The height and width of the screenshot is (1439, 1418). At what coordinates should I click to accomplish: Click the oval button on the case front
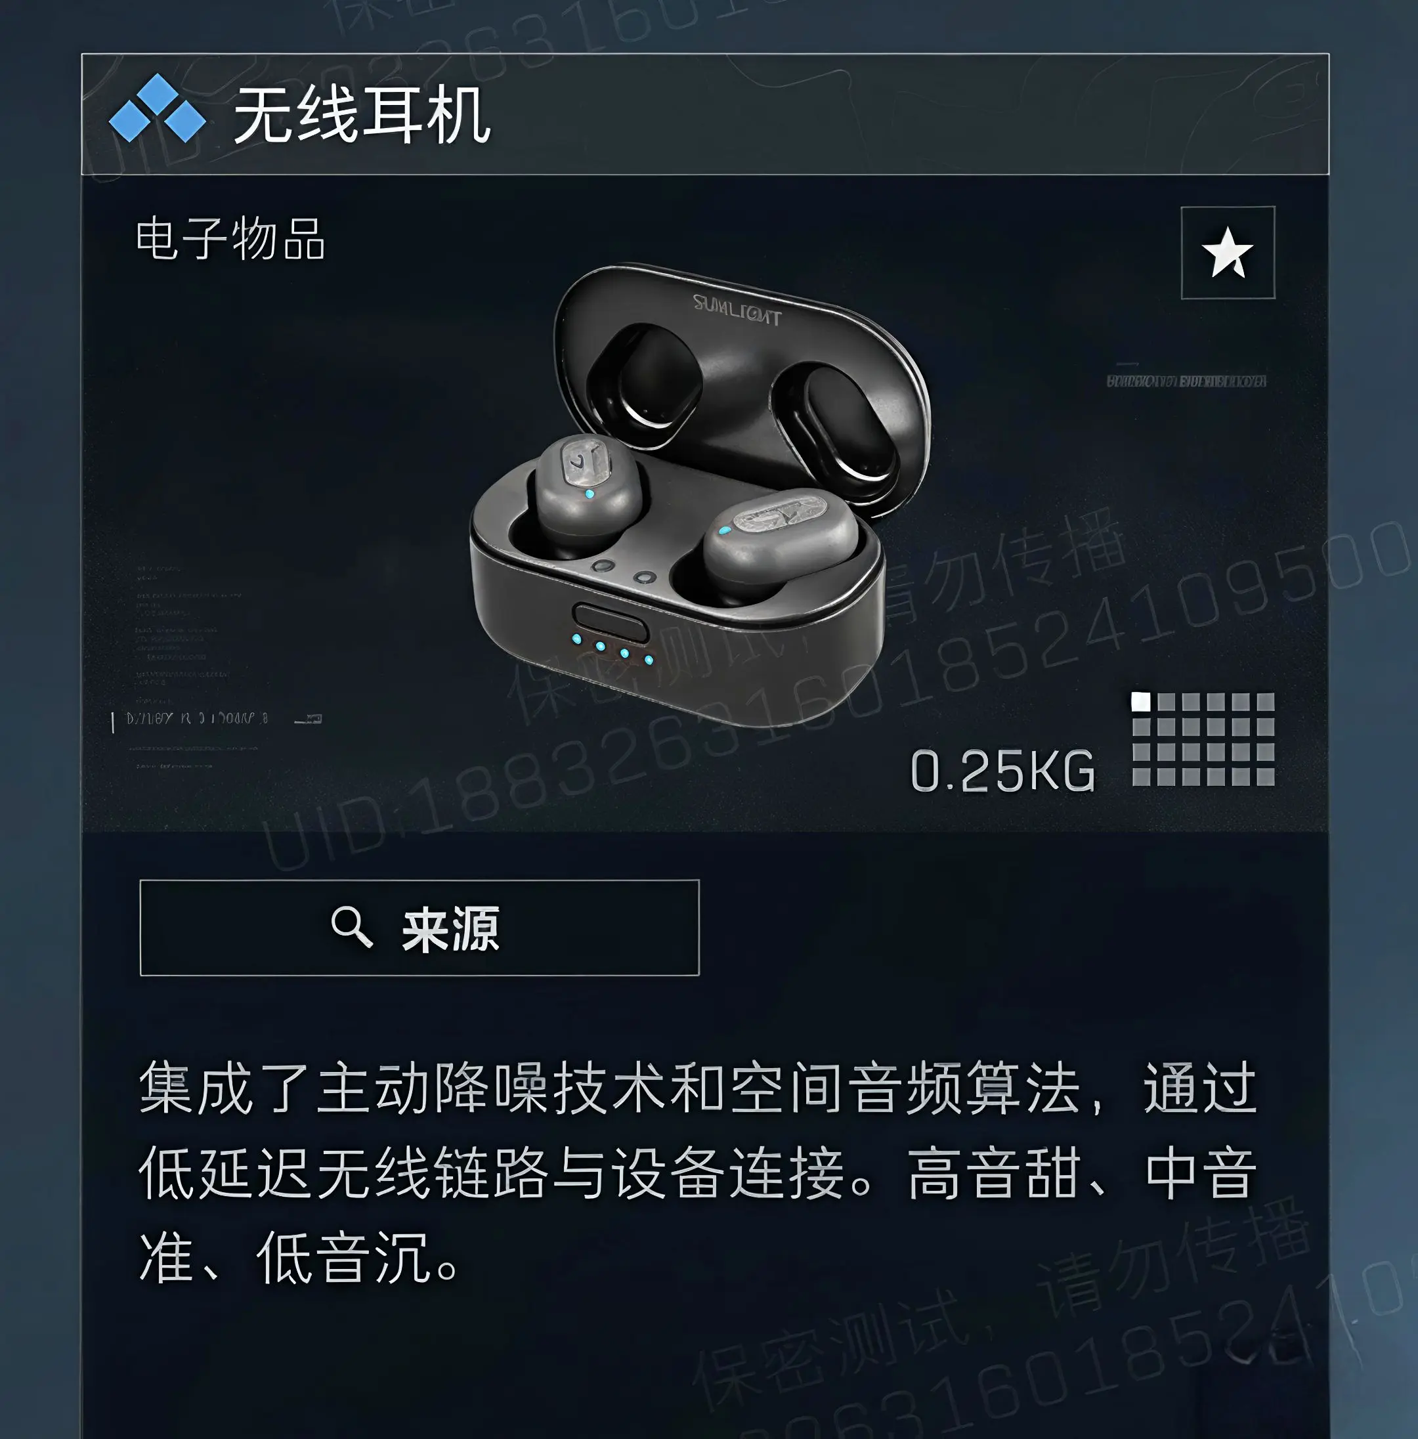click(609, 623)
